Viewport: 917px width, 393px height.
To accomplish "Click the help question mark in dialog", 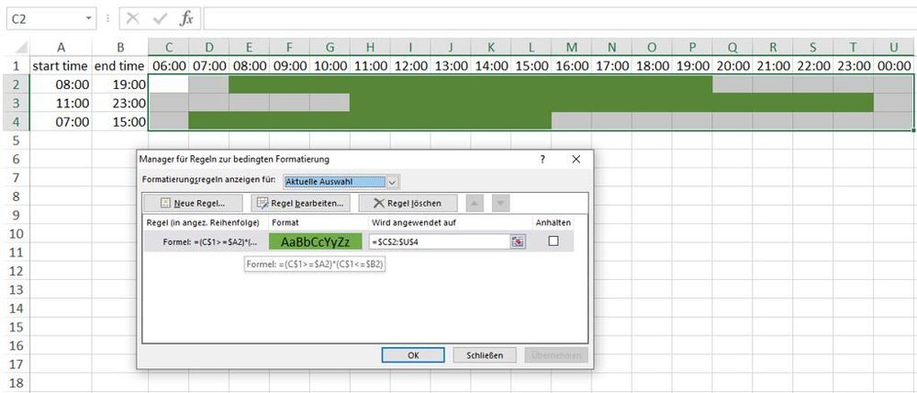I will [x=542, y=159].
